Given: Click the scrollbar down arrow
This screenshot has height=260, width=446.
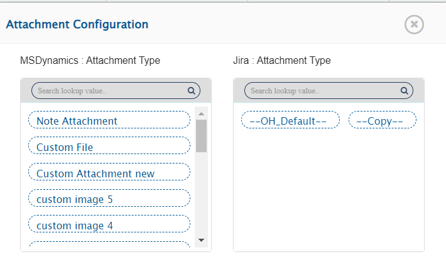Looking at the screenshot, I should point(201,240).
